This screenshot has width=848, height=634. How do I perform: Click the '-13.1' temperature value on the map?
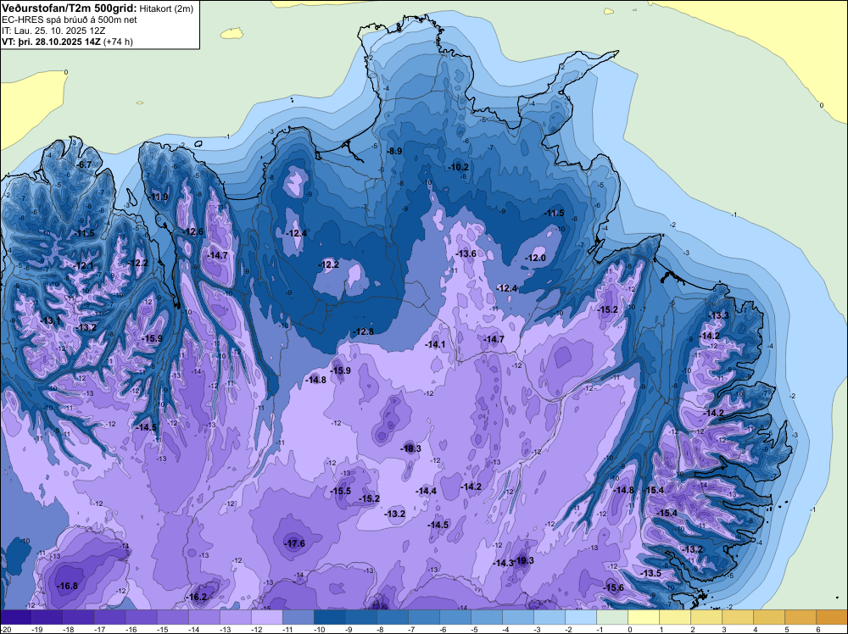(x=50, y=321)
